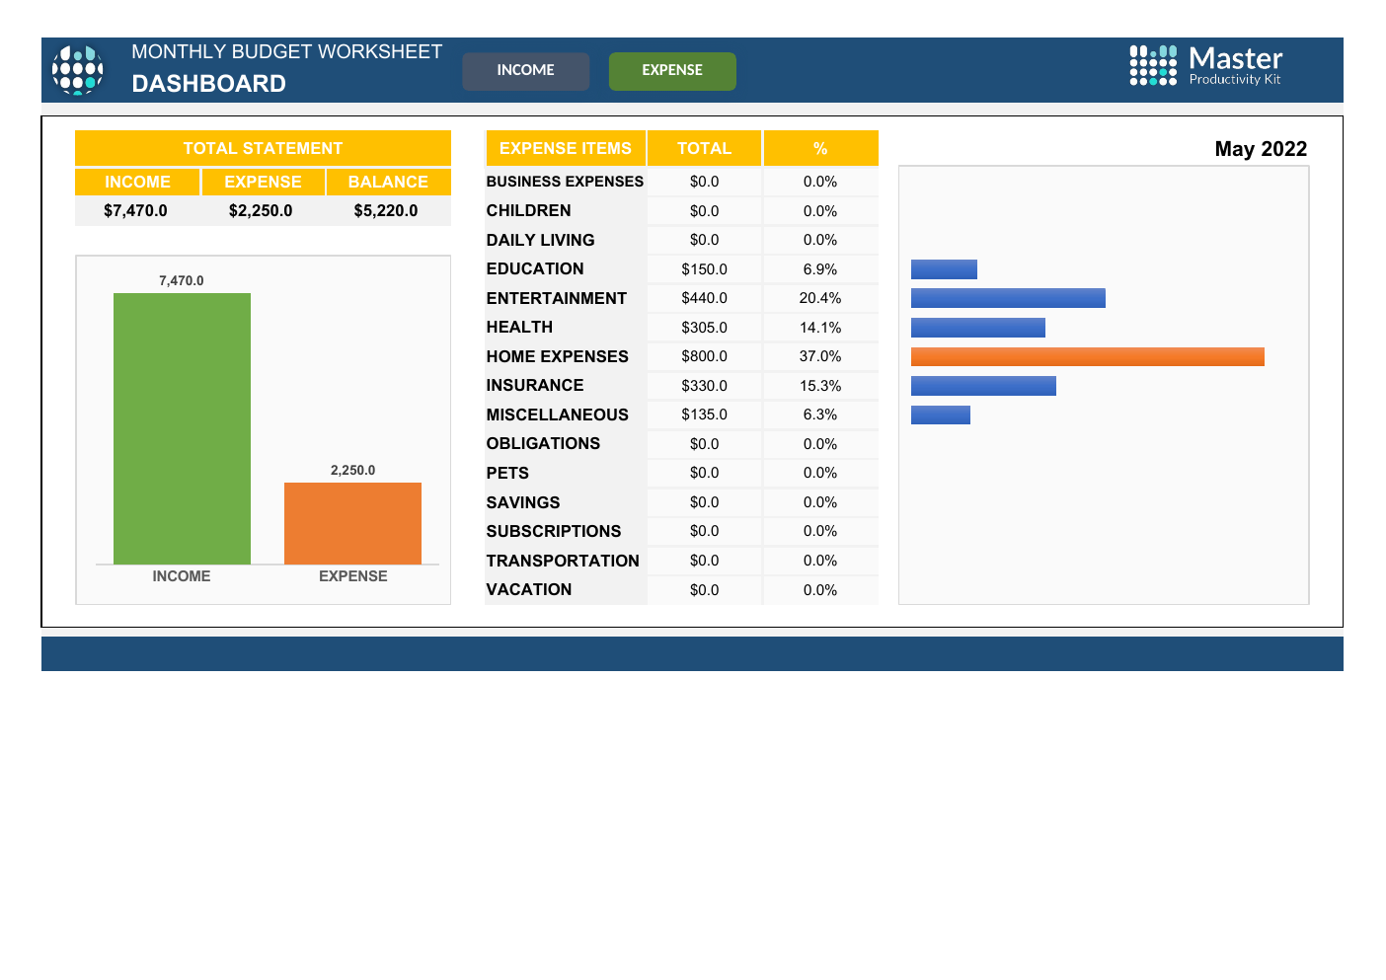Select the DASHBOARD title text
Viewport: 1386px width, 980px height.
coord(209,84)
